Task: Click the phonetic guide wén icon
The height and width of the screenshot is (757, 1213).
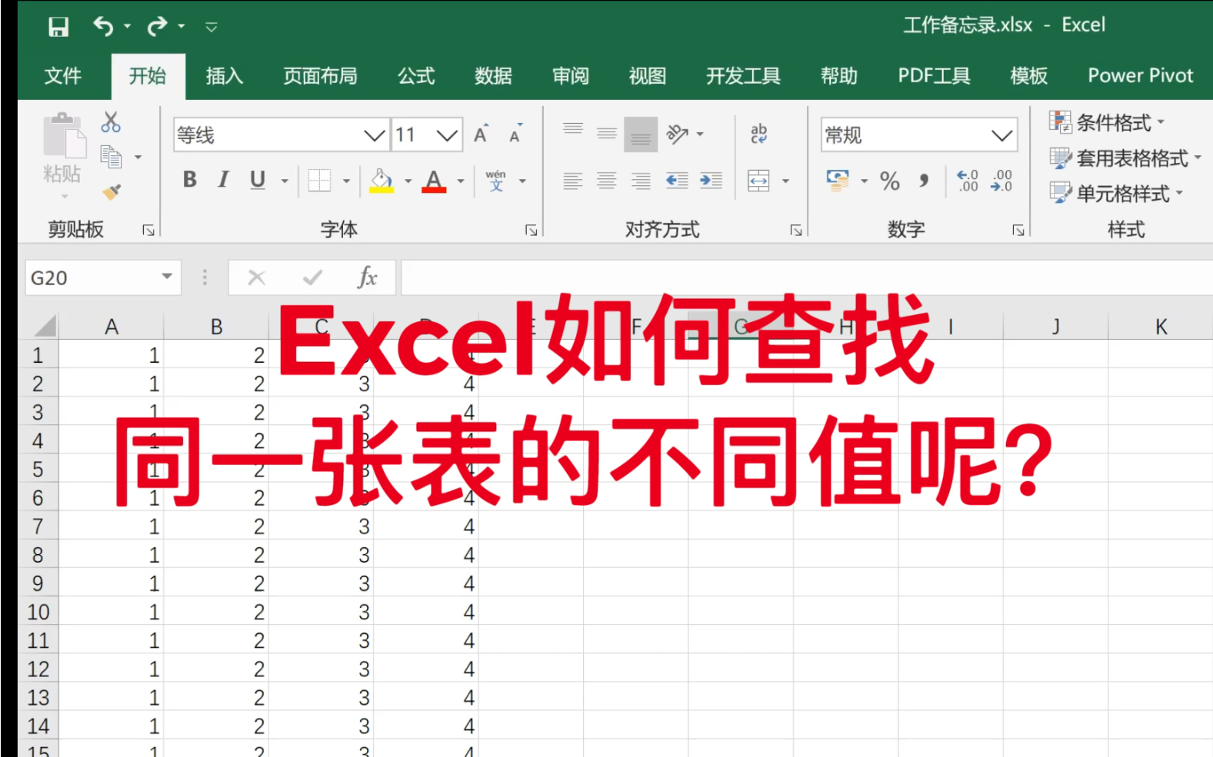Action: click(x=496, y=181)
